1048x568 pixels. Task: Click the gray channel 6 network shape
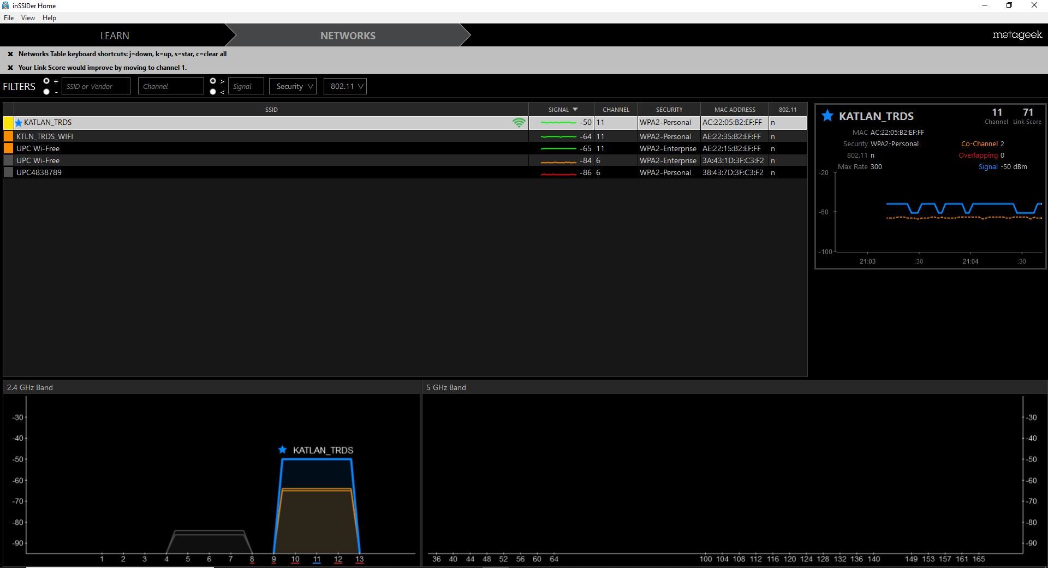coord(209,541)
